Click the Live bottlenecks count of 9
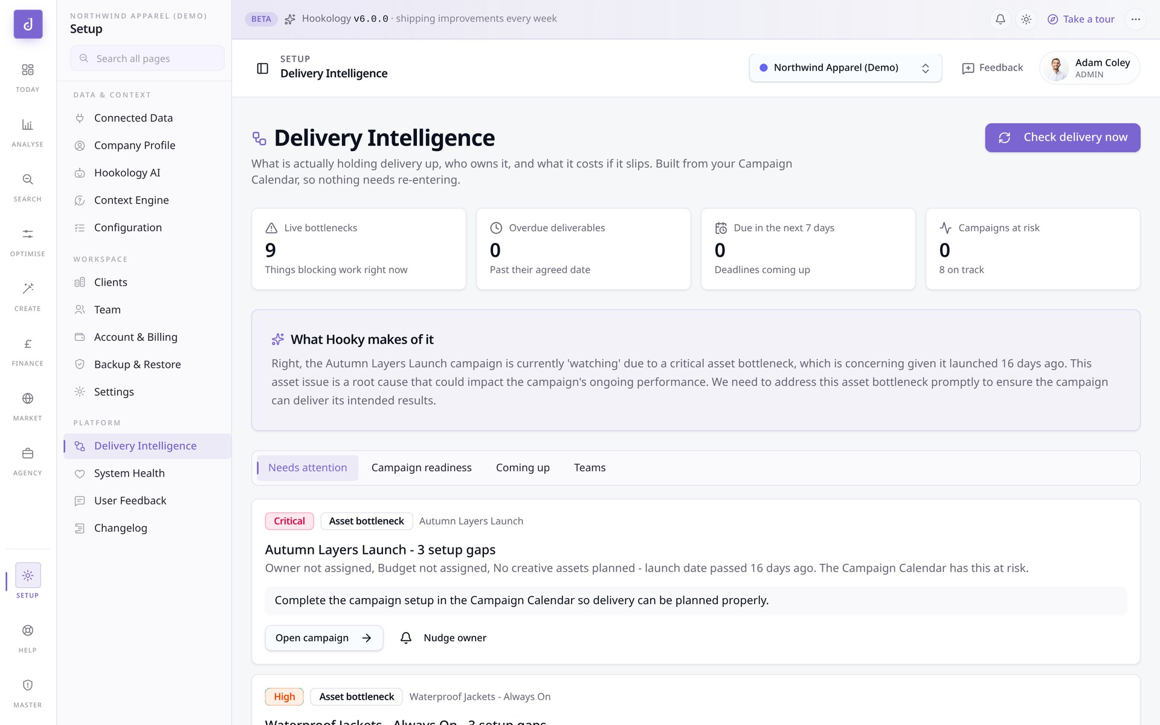 [271, 250]
